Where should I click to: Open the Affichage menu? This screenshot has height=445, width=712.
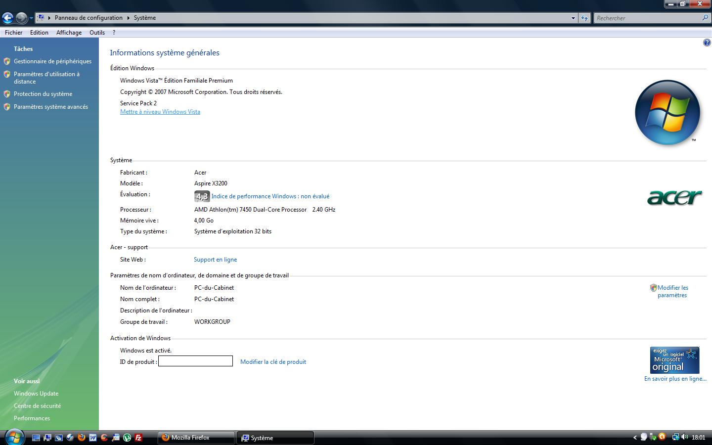click(69, 33)
